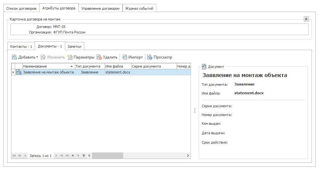This screenshot has width=319, height=170.
Task: Click the Серия документа label in details panel
Action: pyautogui.click(x=217, y=106)
